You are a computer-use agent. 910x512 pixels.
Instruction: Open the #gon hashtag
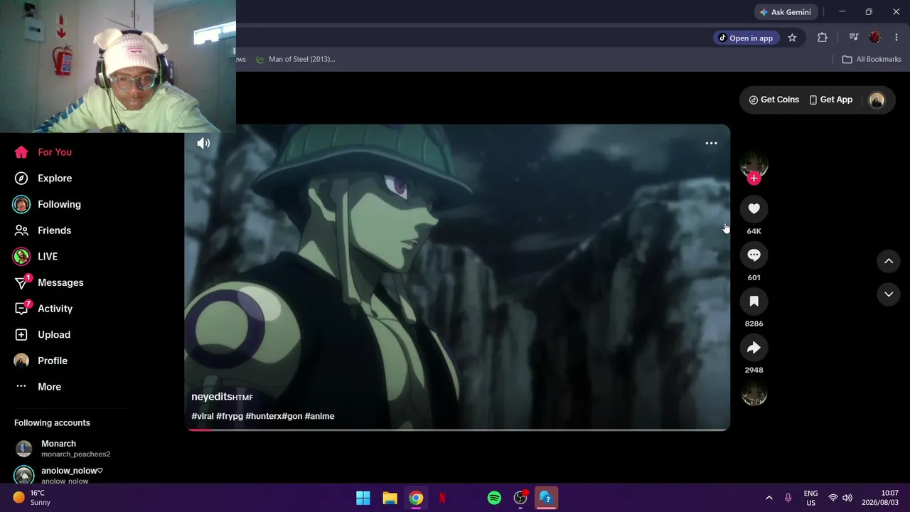coord(292,416)
